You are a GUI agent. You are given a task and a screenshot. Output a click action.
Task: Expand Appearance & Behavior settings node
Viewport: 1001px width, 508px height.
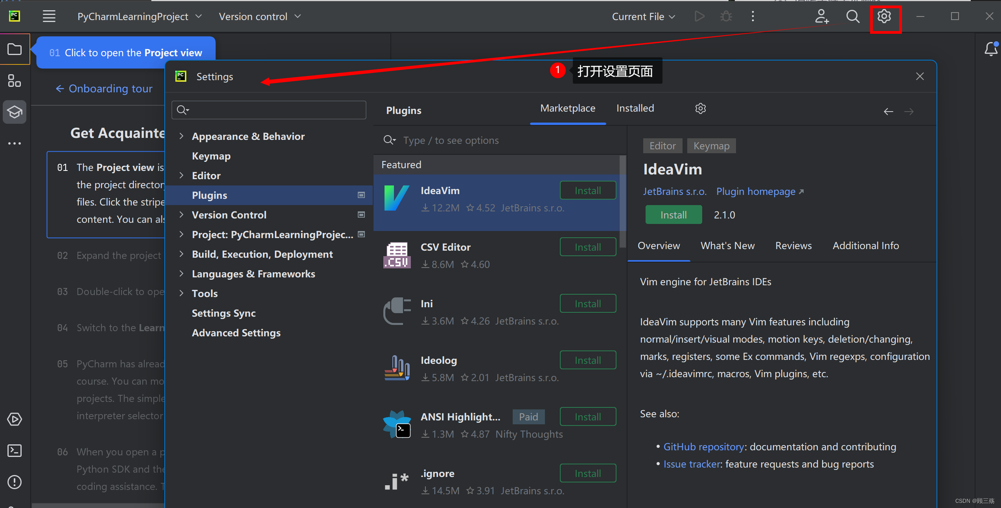coord(181,136)
